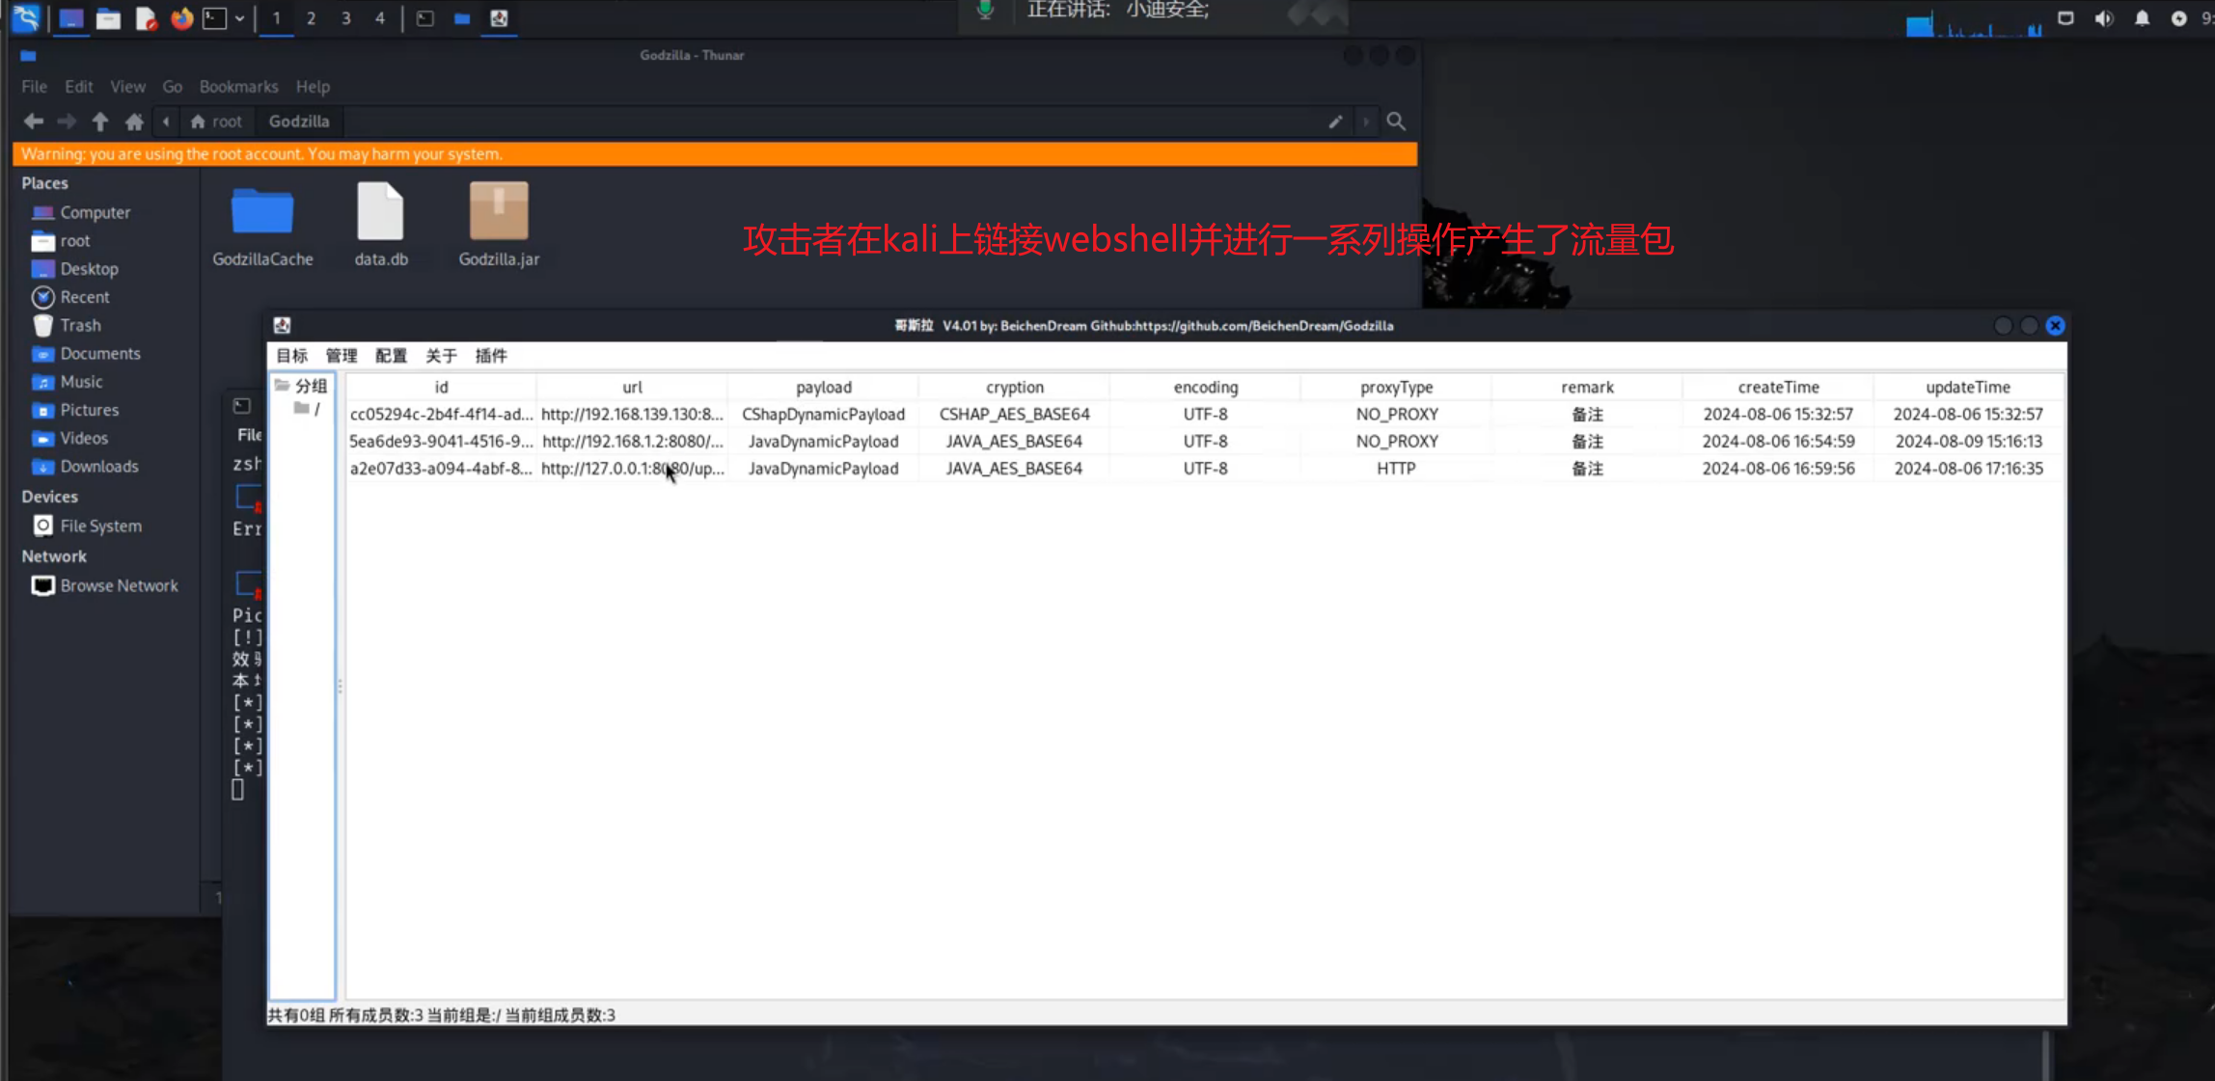Select the data.db file icon
This screenshot has width=2215, height=1081.
click(x=380, y=213)
